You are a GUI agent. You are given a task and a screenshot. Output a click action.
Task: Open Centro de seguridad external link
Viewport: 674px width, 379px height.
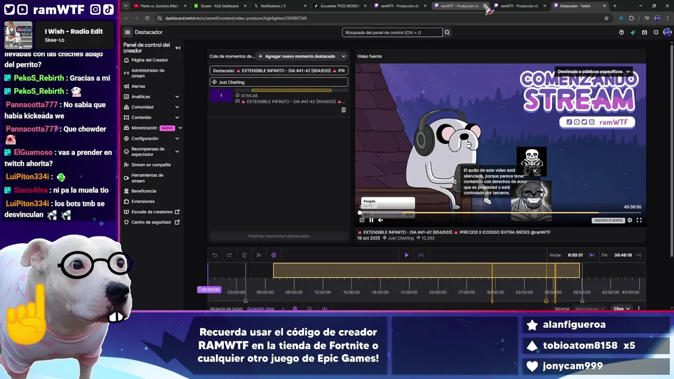(151, 223)
